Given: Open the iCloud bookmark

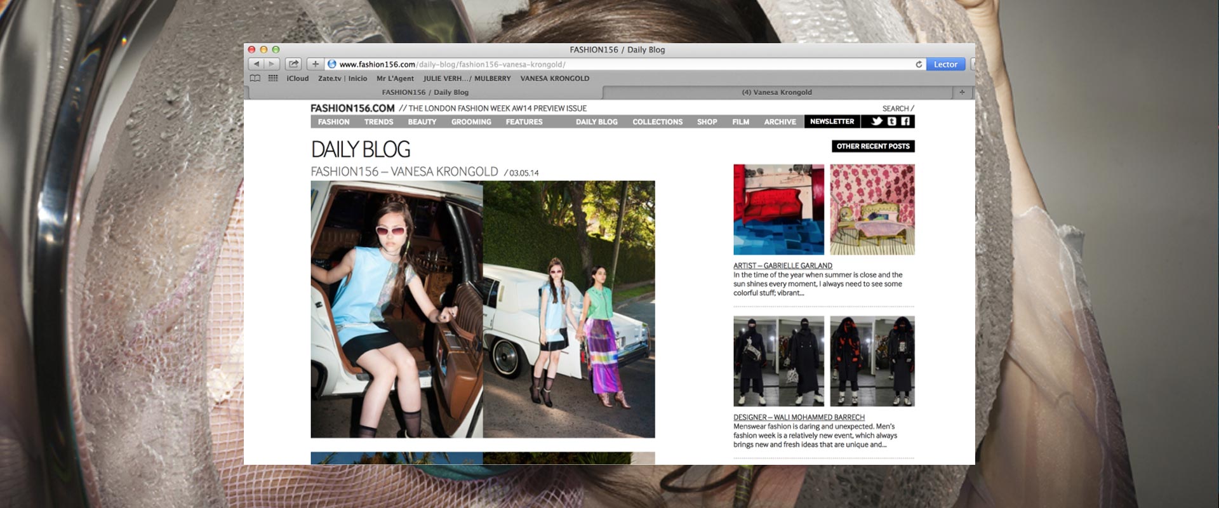Looking at the screenshot, I should coord(297,79).
